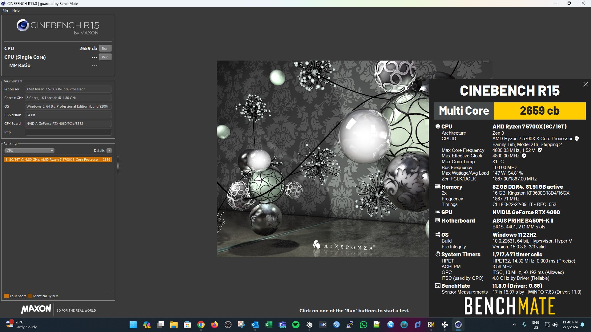The height and width of the screenshot is (332, 591).
Task: Expand ranking Details arrow button
Action: [109, 151]
